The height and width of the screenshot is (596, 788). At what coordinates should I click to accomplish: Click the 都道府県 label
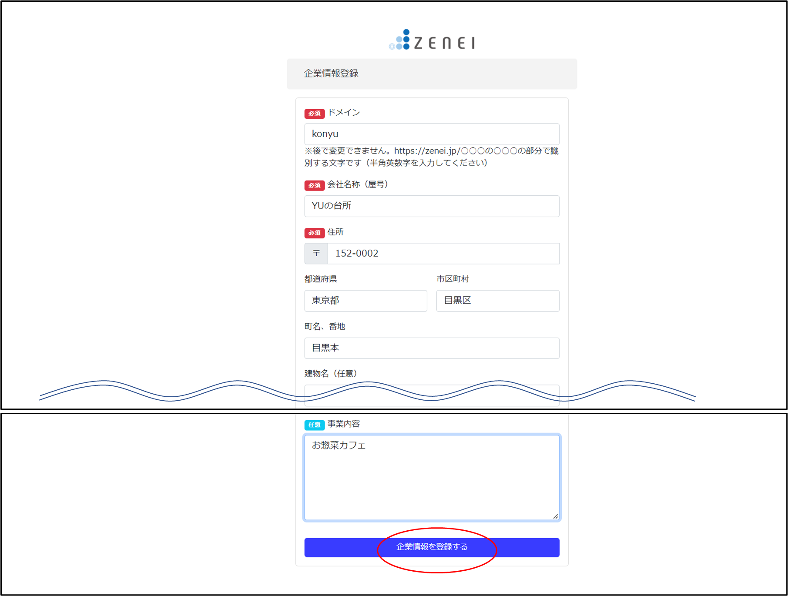pos(321,279)
